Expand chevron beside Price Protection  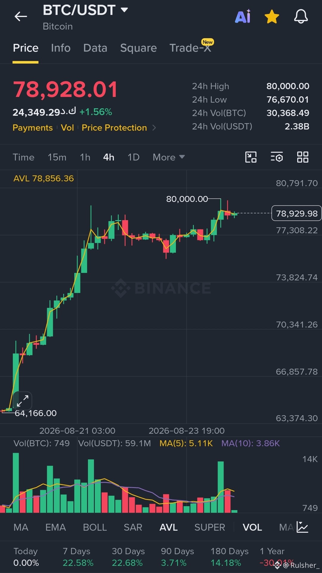[x=154, y=128]
